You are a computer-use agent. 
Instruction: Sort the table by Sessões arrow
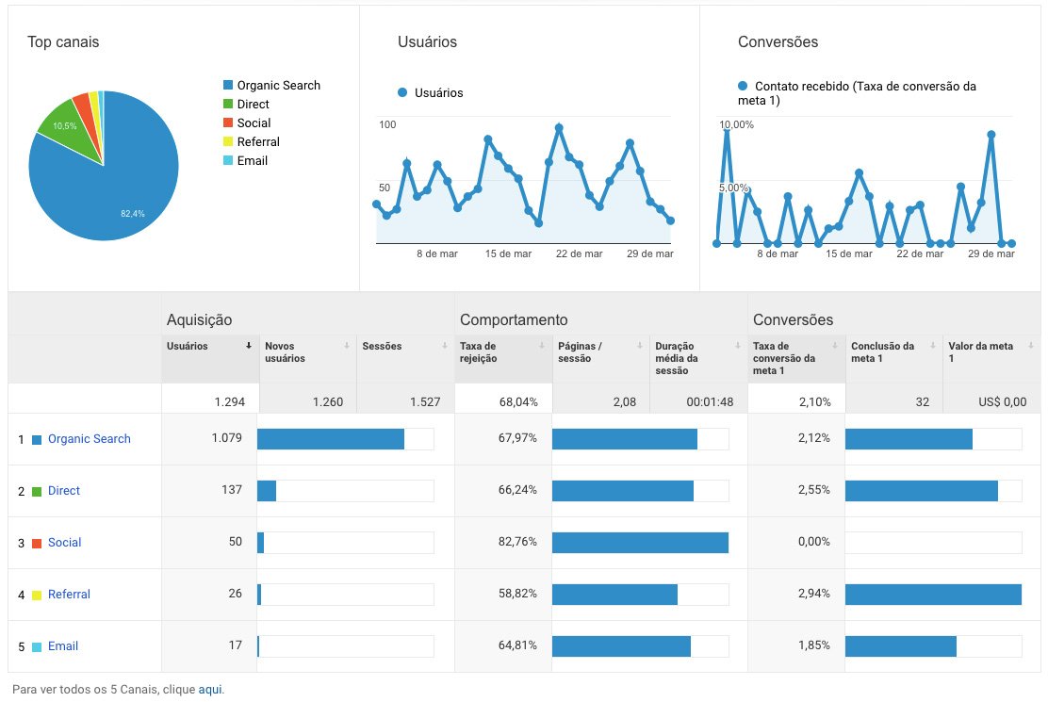click(443, 346)
